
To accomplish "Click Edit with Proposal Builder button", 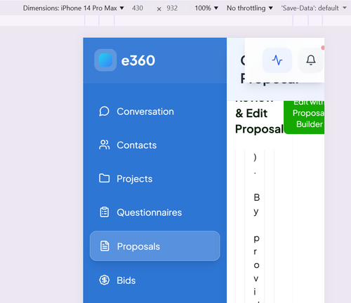I will point(304,117).
